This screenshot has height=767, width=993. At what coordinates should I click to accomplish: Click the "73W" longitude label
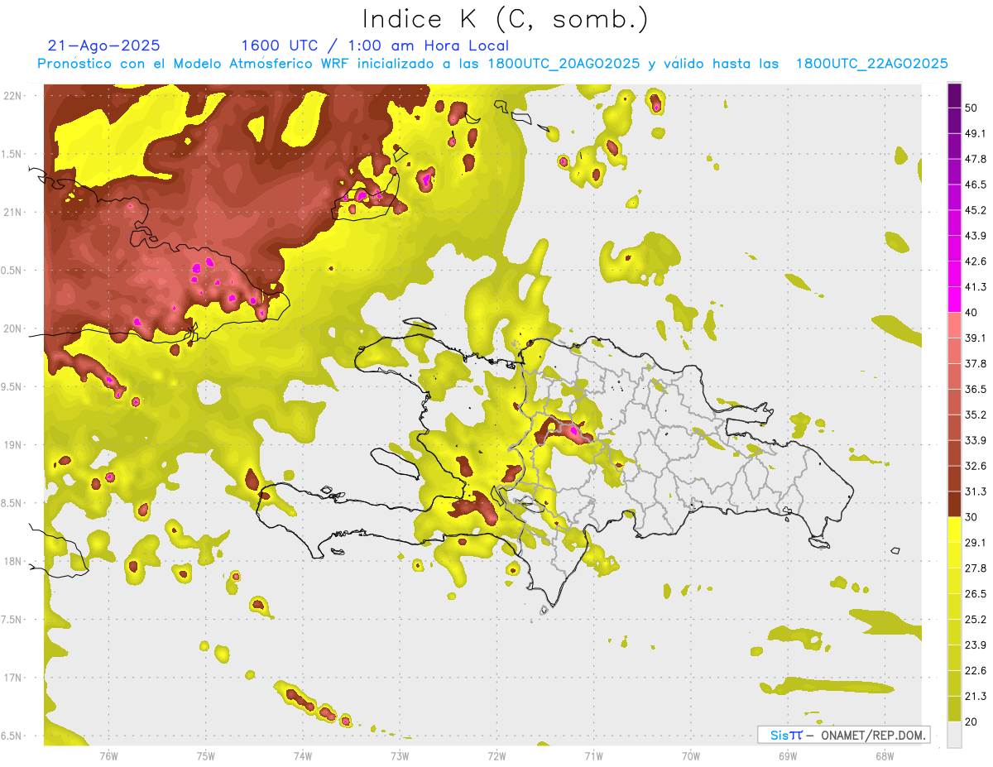[400, 755]
